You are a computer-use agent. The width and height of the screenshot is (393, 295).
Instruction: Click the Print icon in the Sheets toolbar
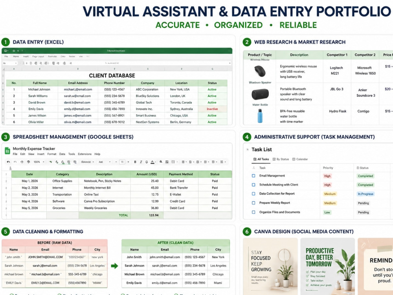(22, 162)
